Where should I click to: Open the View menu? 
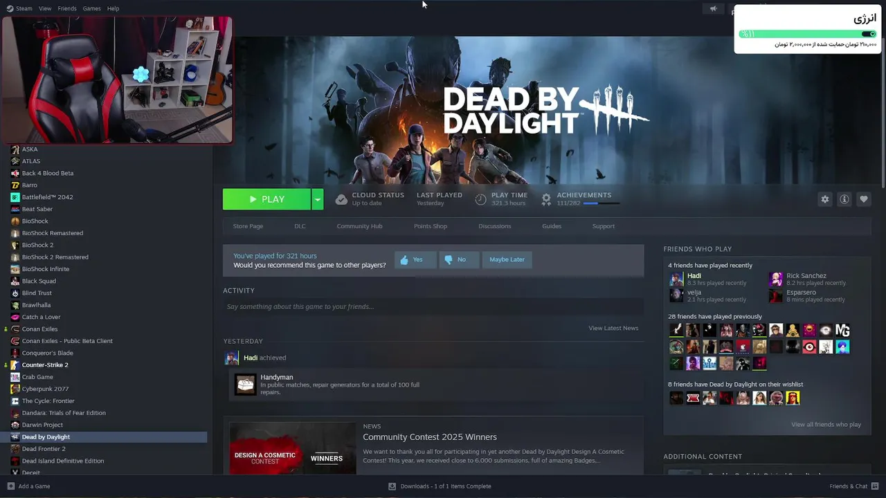click(45, 8)
